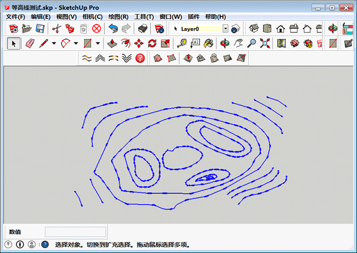Choose the Push/Pull tool

tap(113, 43)
